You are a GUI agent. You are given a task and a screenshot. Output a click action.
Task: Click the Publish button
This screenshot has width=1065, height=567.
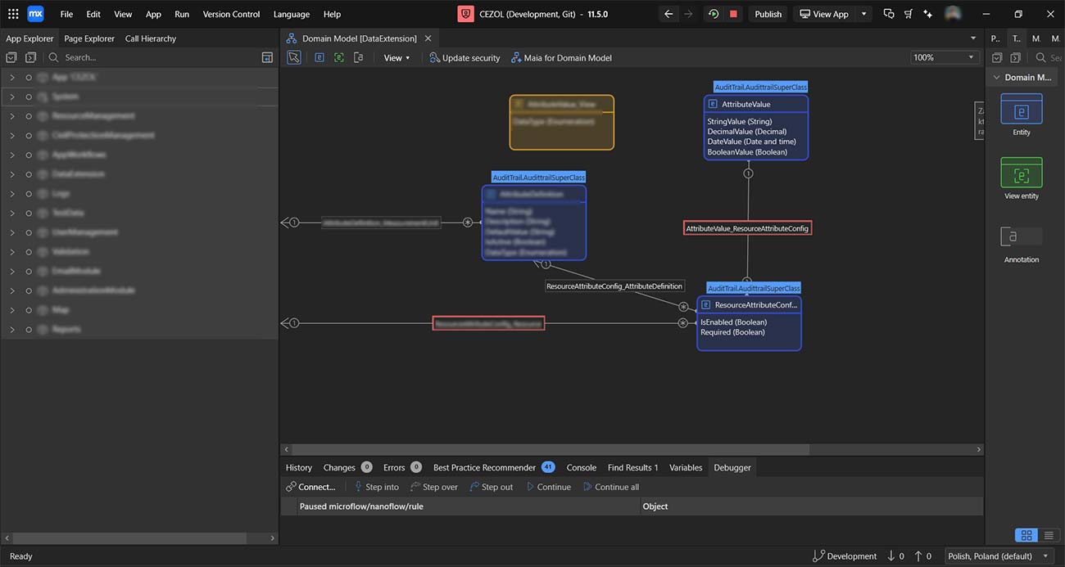point(768,14)
